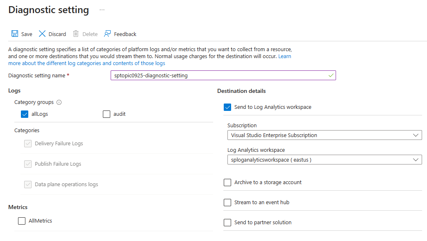This screenshot has width=427, height=241.
Task: Enable the audit category group
Action: [x=107, y=114]
